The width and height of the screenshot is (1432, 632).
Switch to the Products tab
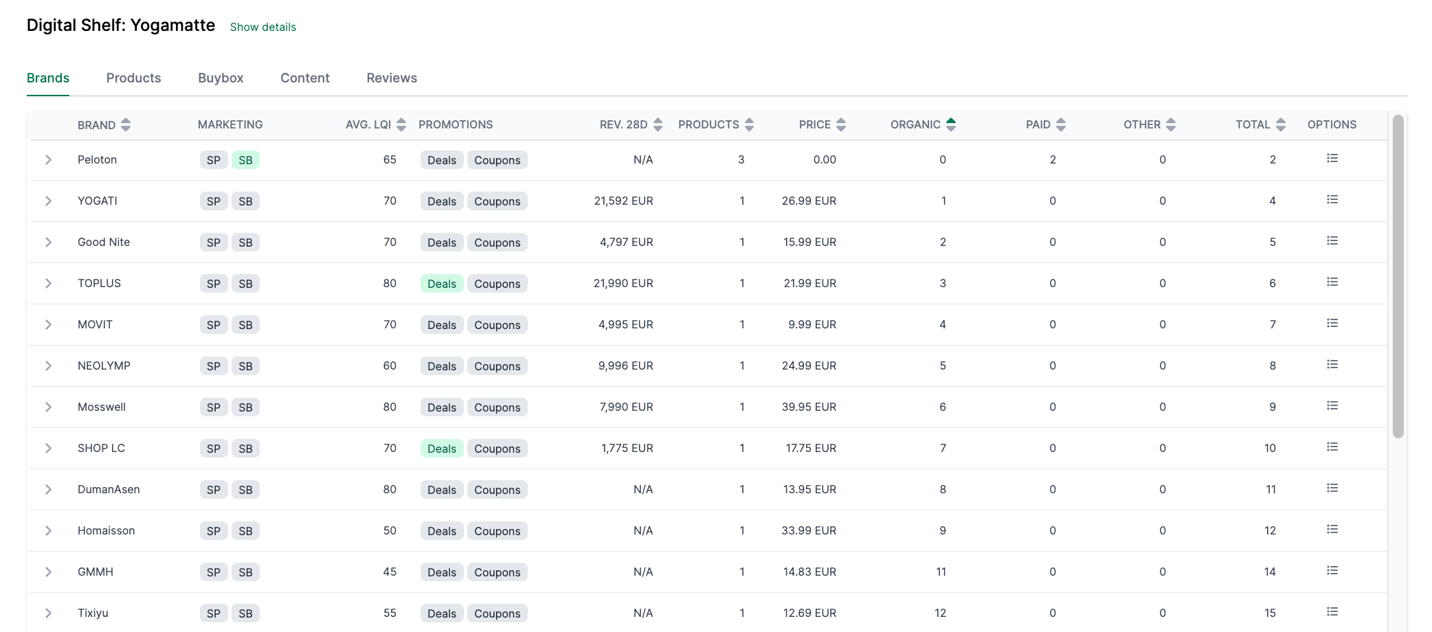[x=133, y=78]
